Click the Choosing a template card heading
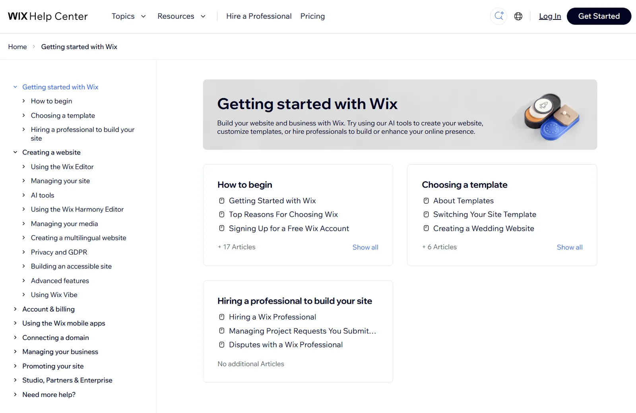This screenshot has width=636, height=413. [x=465, y=185]
